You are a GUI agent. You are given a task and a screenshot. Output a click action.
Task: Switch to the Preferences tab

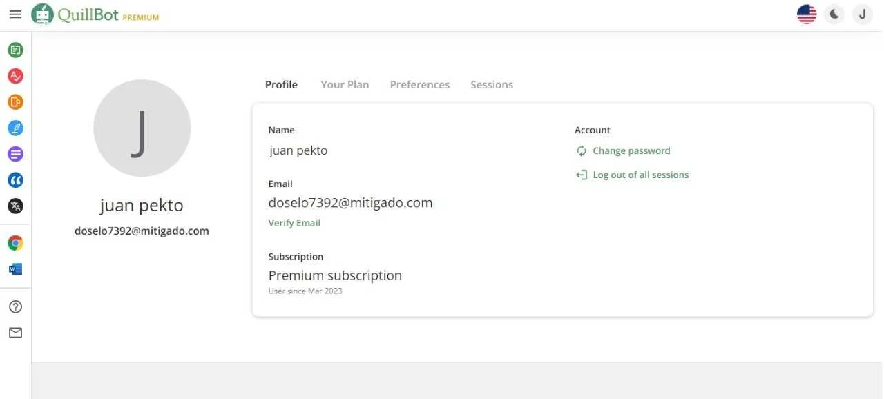(420, 85)
